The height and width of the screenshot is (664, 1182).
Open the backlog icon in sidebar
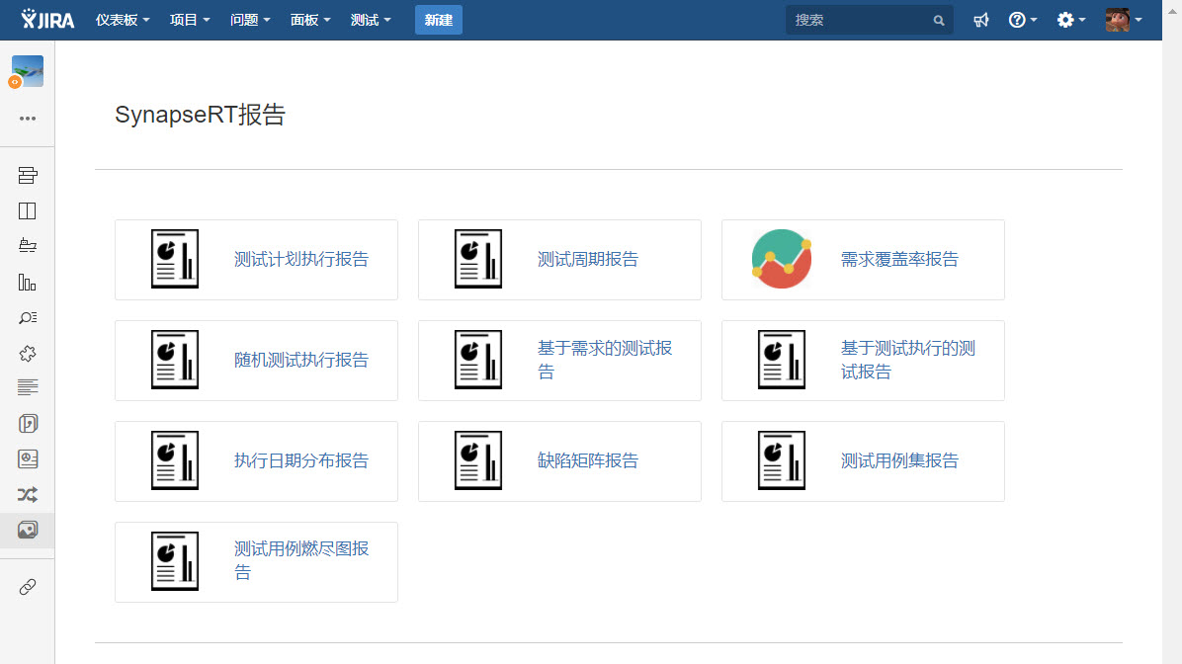pyautogui.click(x=27, y=176)
